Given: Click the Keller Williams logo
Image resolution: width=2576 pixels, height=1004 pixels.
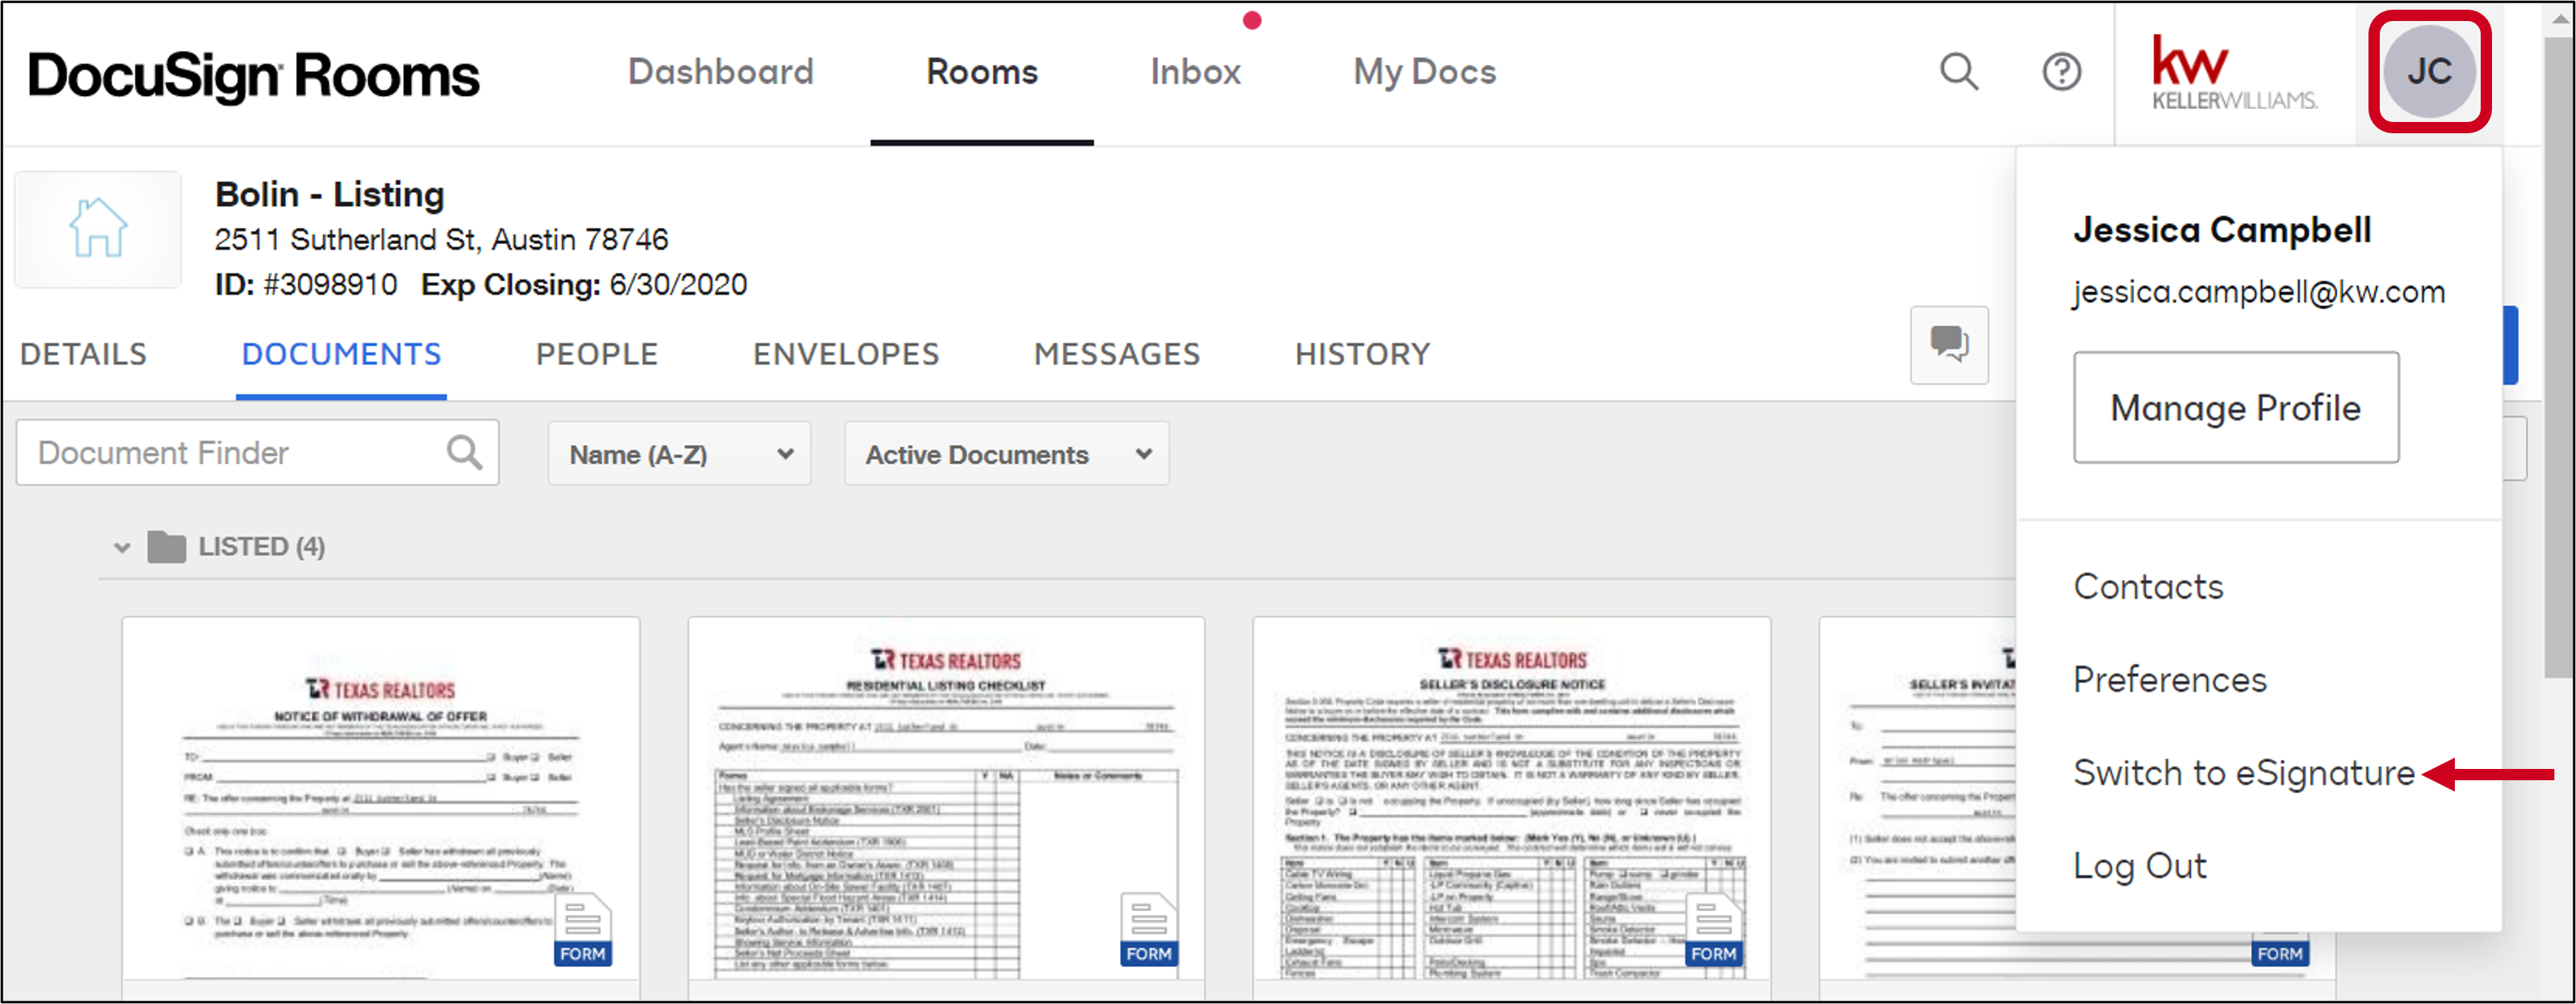Looking at the screenshot, I should pos(2234,72).
